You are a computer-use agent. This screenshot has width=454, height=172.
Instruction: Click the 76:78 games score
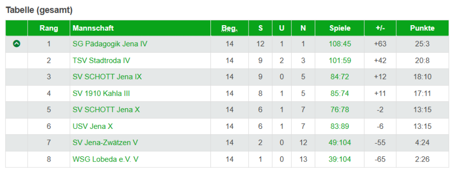[340, 110]
